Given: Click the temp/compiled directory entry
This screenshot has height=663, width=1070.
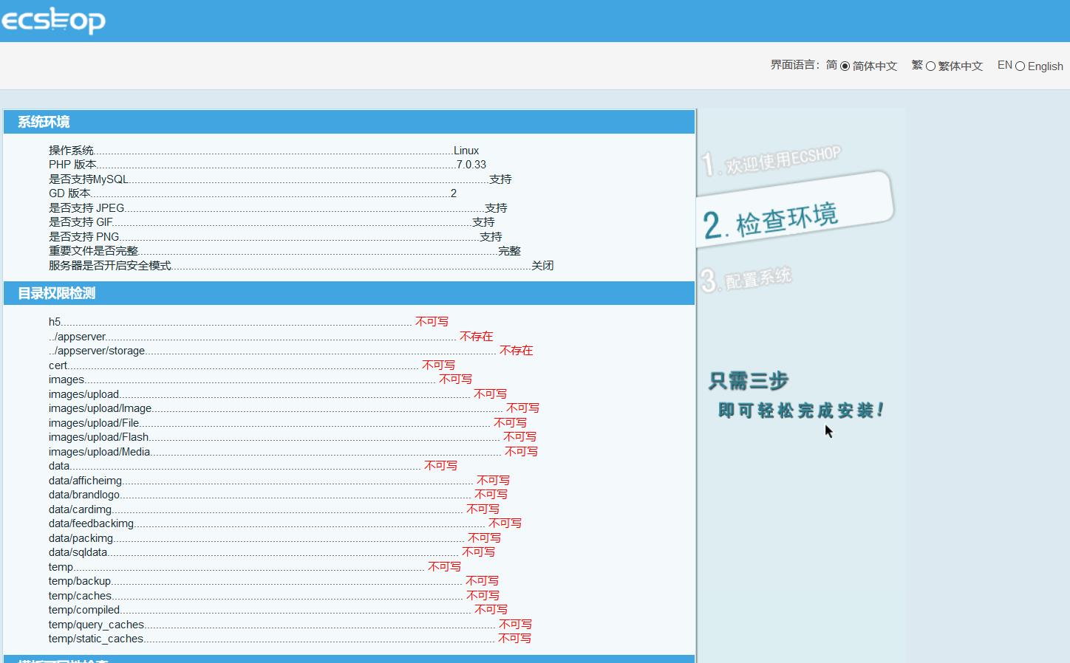Looking at the screenshot, I should pyautogui.click(x=84, y=610).
